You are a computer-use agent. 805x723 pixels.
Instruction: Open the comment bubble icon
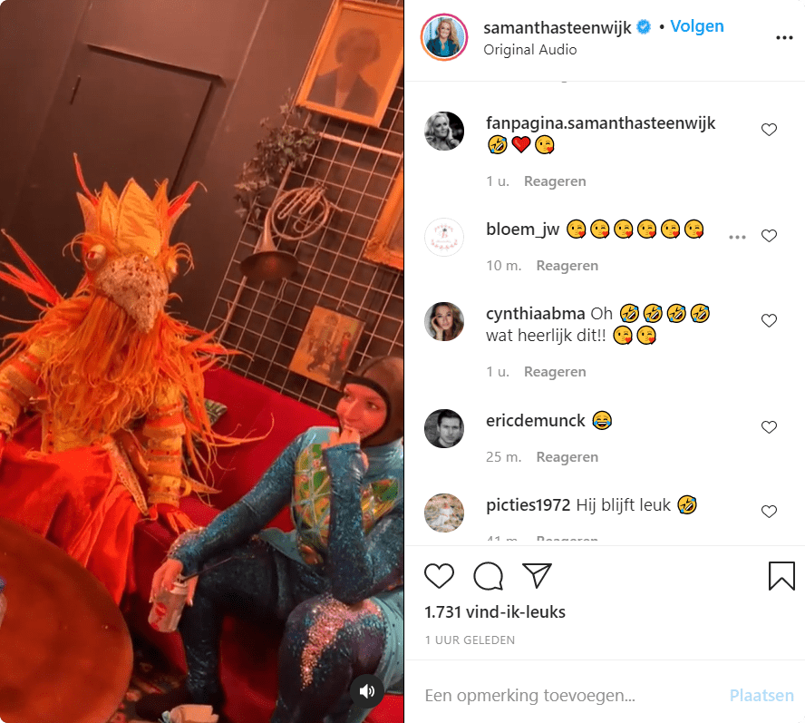(x=488, y=575)
